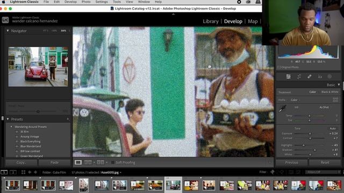
Task: Switch to Reference view mode
Action: pos(88,162)
